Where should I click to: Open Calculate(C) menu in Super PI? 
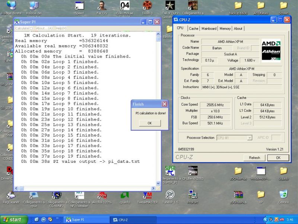click(24, 28)
